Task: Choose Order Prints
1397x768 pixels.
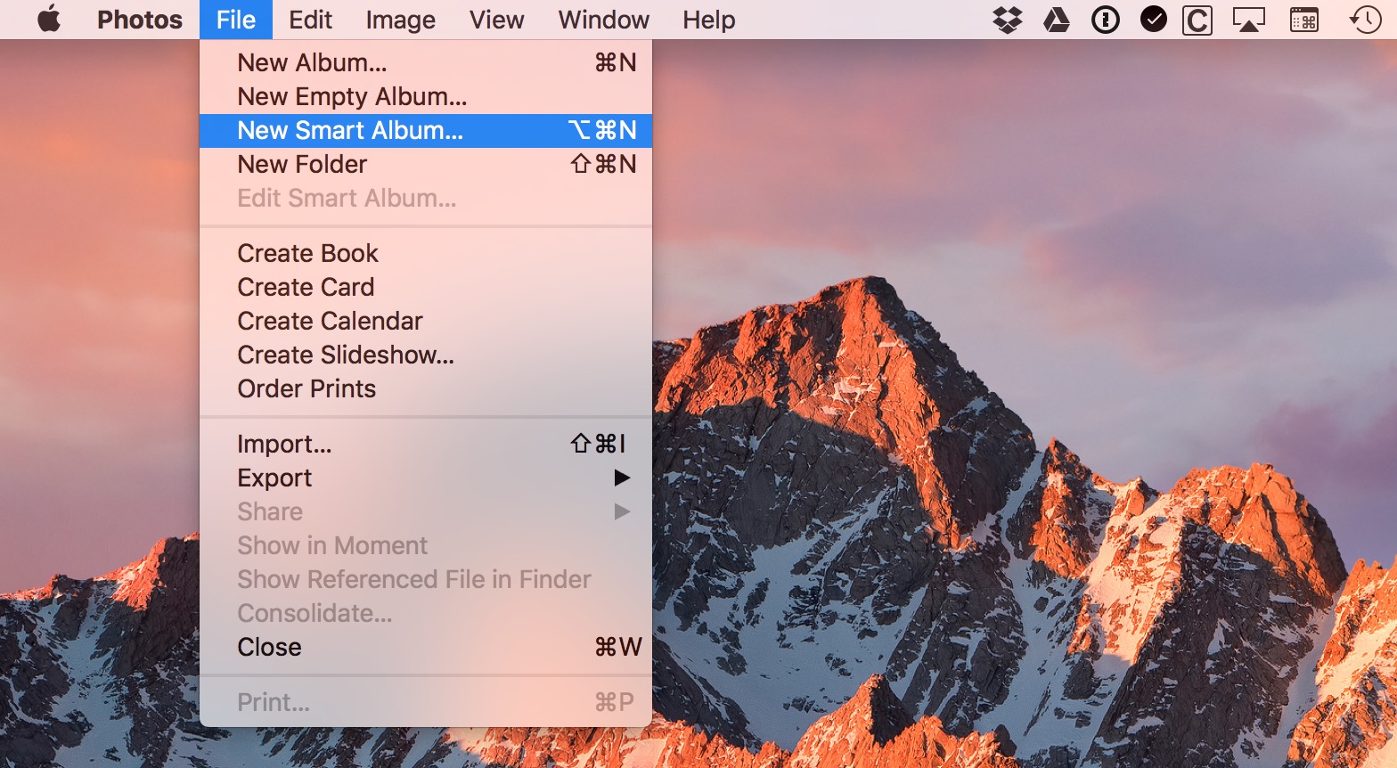Action: [426, 389]
